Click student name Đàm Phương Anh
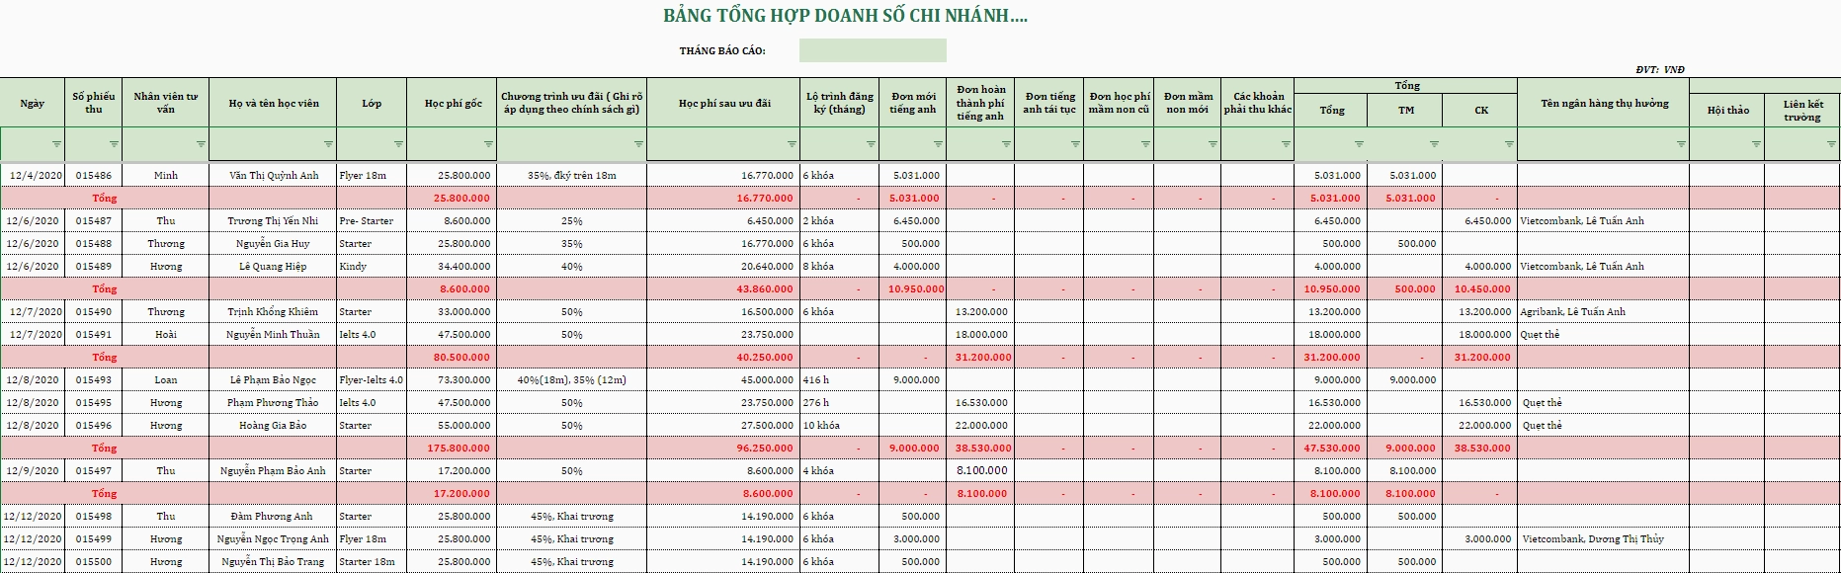Image resolution: width=1841 pixels, height=573 pixels. click(x=274, y=516)
